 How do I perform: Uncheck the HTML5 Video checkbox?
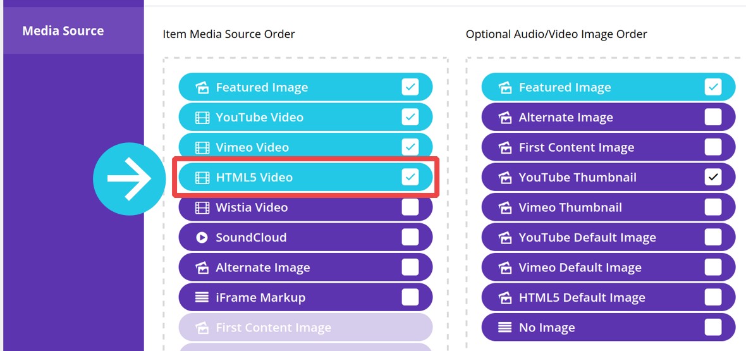click(410, 177)
